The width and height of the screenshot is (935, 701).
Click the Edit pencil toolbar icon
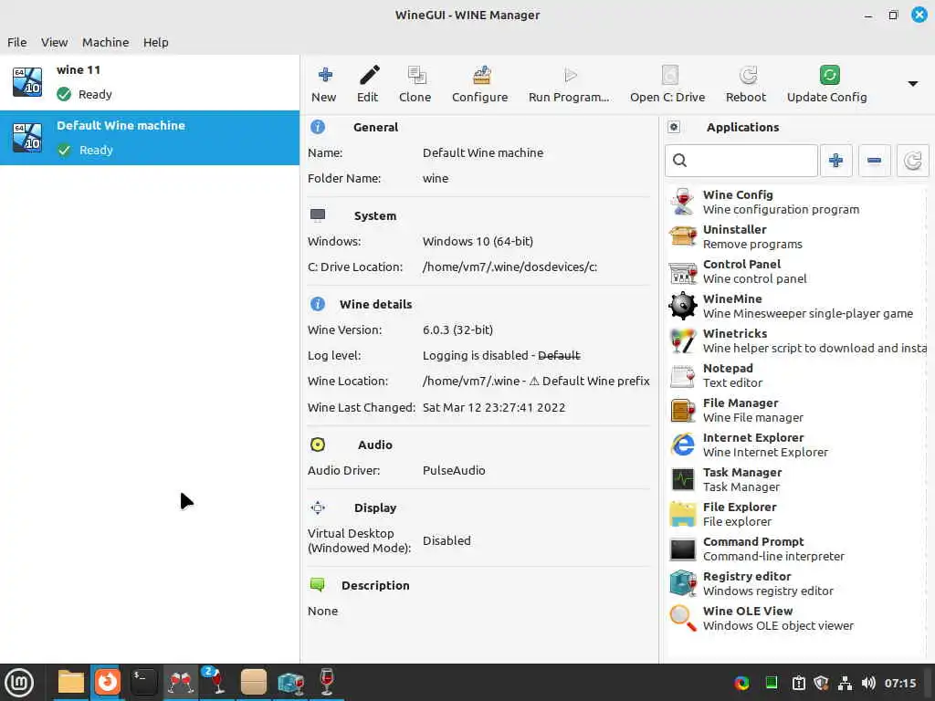(369, 75)
